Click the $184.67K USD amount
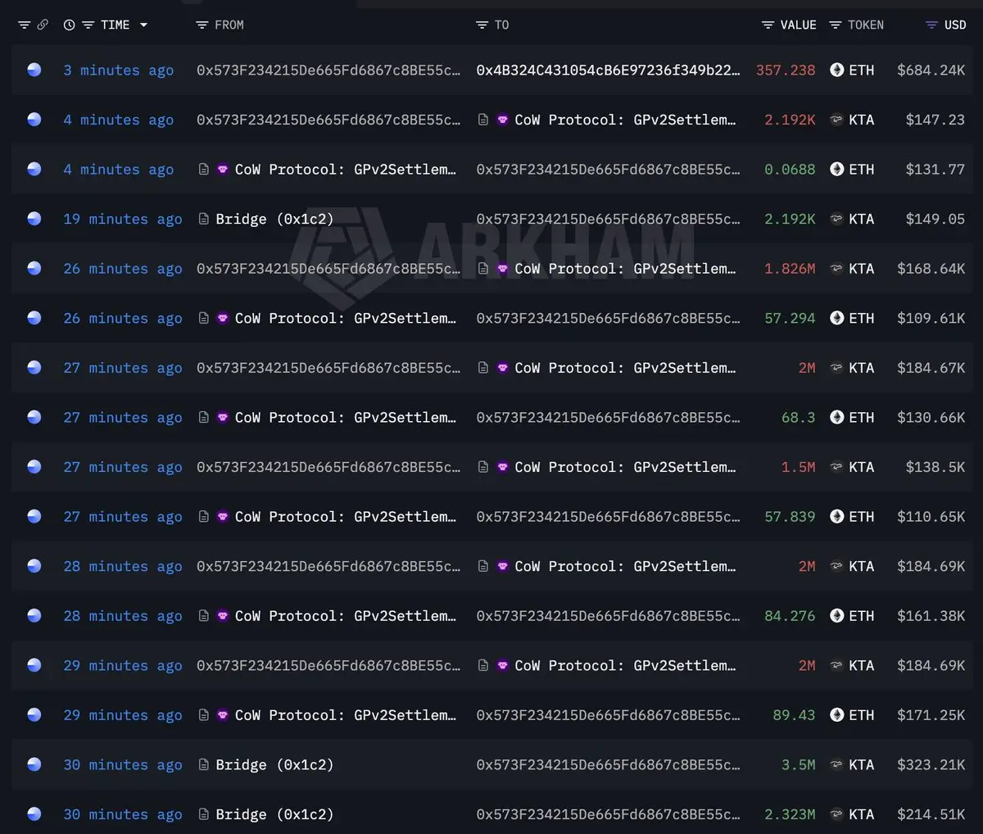The width and height of the screenshot is (983, 834). [931, 368]
